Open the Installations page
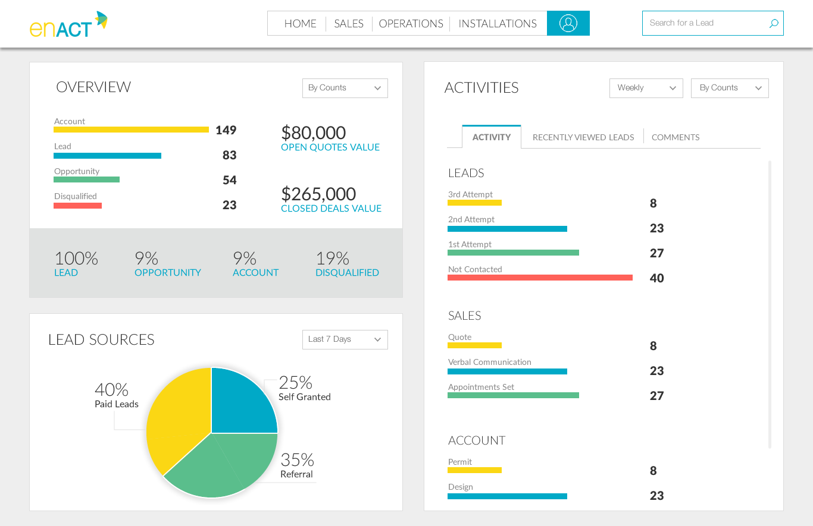The height and width of the screenshot is (526, 813). (498, 24)
